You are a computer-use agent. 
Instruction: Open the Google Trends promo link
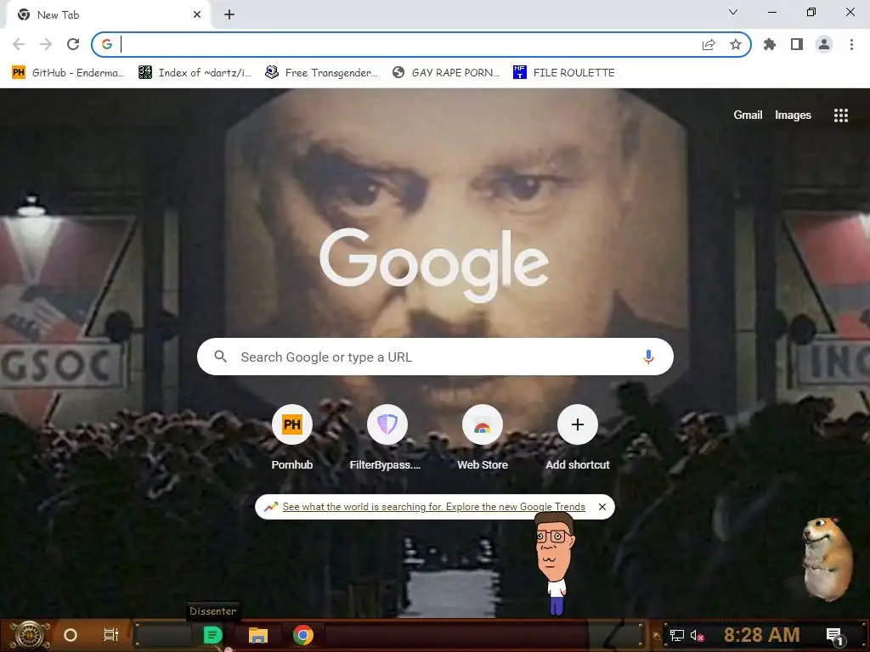[x=434, y=507]
